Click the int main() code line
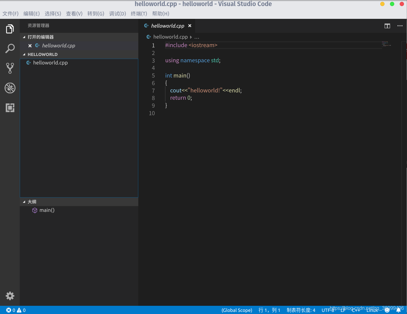The width and height of the screenshot is (407, 314). [x=178, y=75]
